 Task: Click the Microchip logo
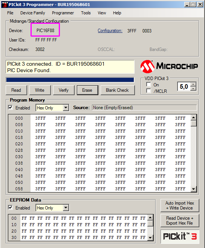click(169, 66)
